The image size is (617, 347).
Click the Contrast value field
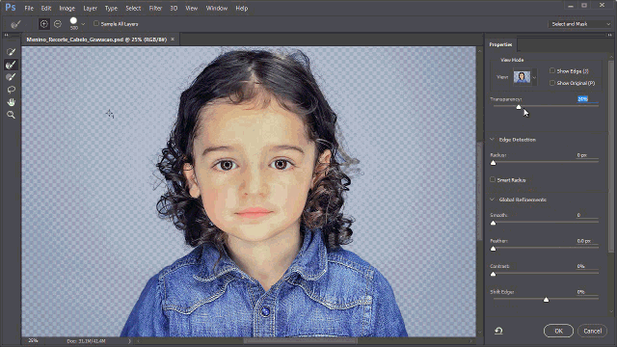point(587,266)
